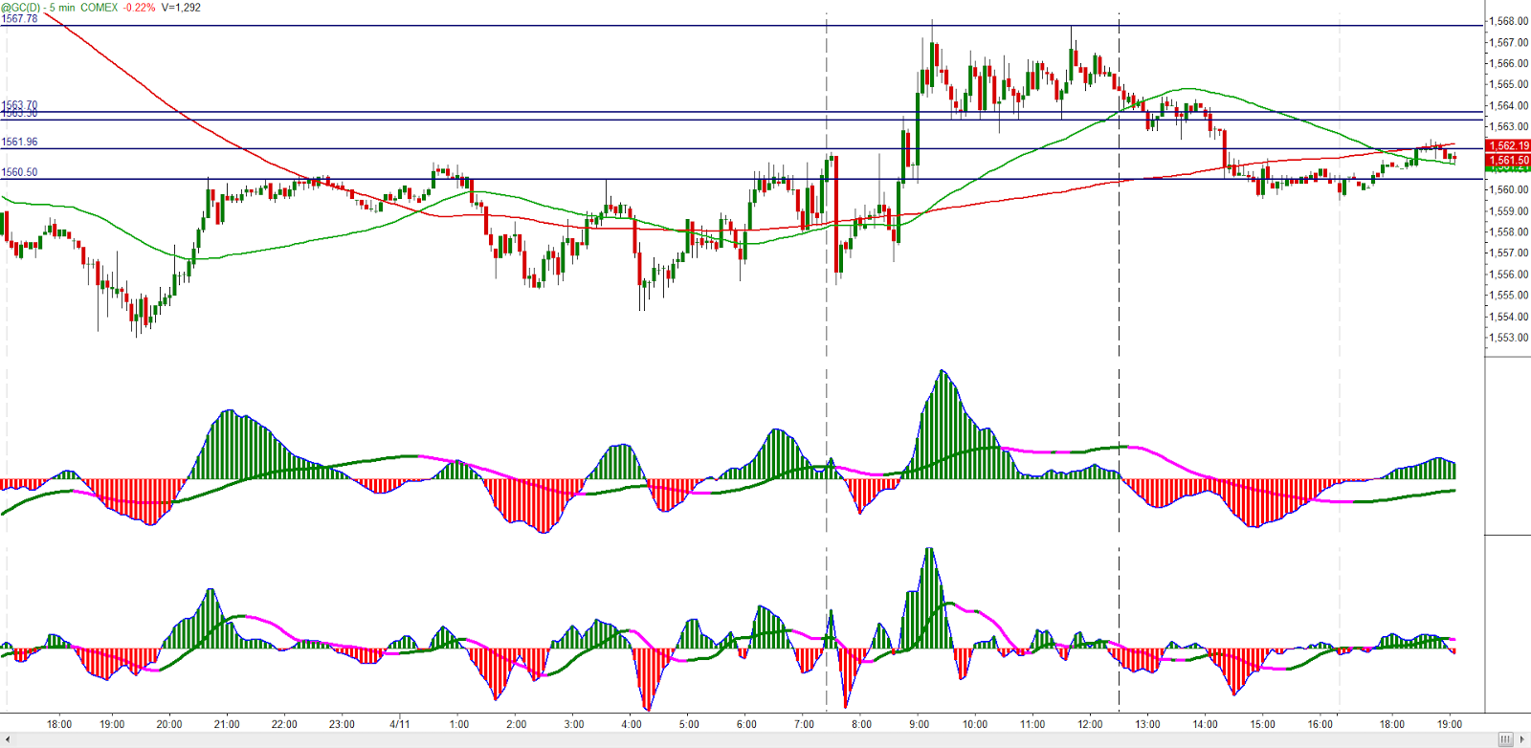Select the 1563.70 level label
The image size is (1531, 748).
(x=19, y=105)
